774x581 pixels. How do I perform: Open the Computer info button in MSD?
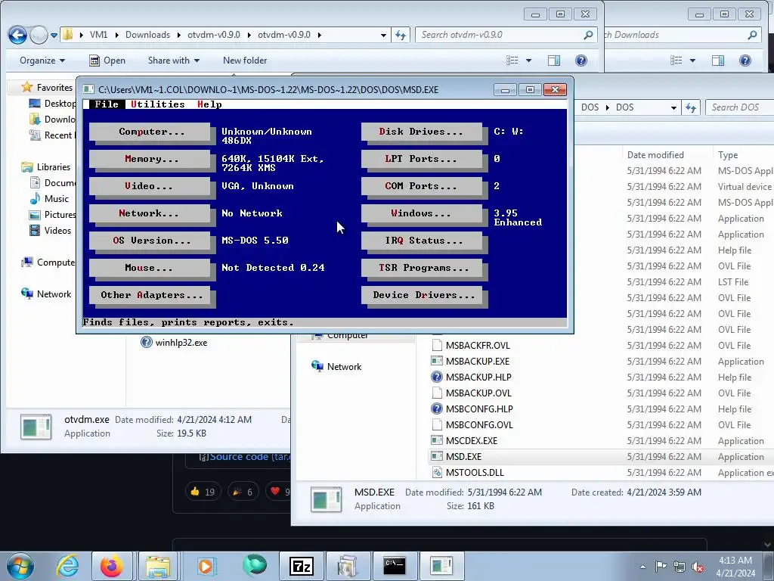coord(151,132)
